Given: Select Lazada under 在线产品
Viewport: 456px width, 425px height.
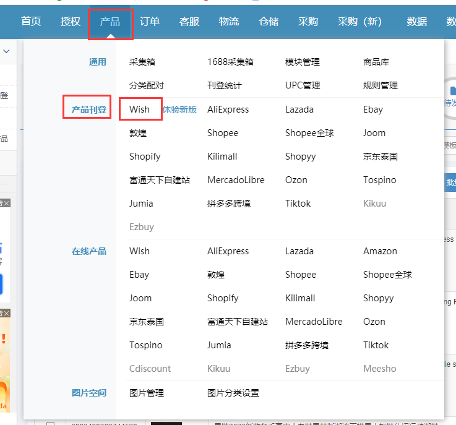Looking at the screenshot, I should (x=299, y=251).
